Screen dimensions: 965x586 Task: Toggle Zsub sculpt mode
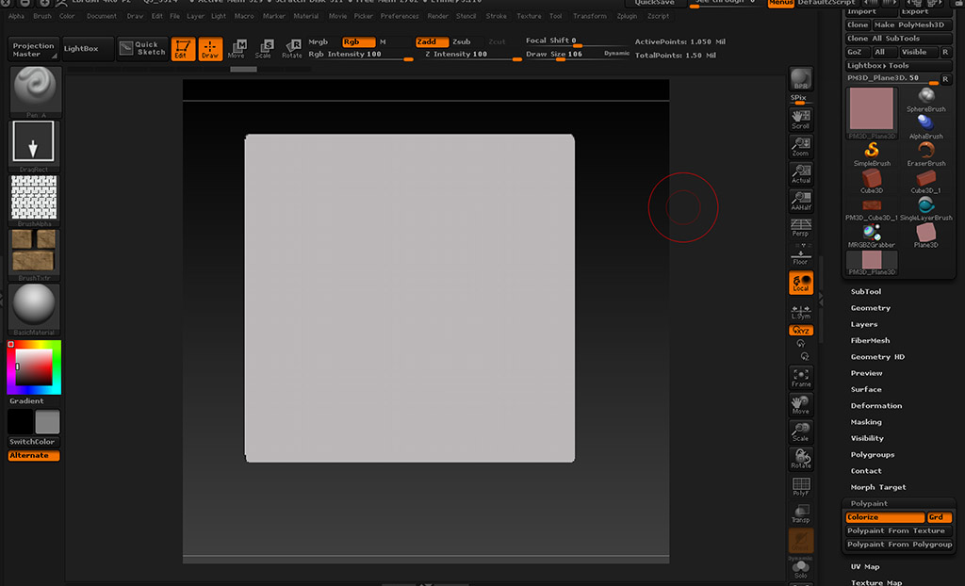(x=462, y=41)
